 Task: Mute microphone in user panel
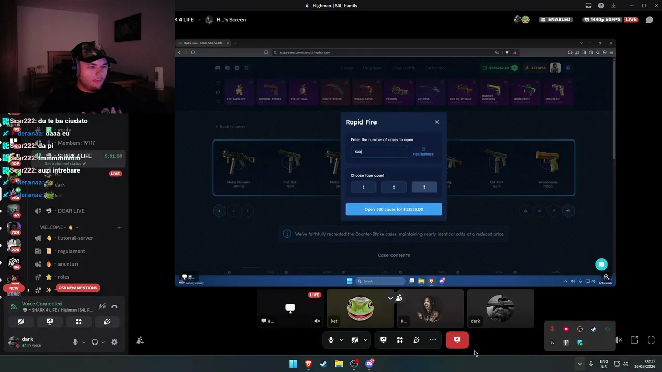click(x=75, y=342)
